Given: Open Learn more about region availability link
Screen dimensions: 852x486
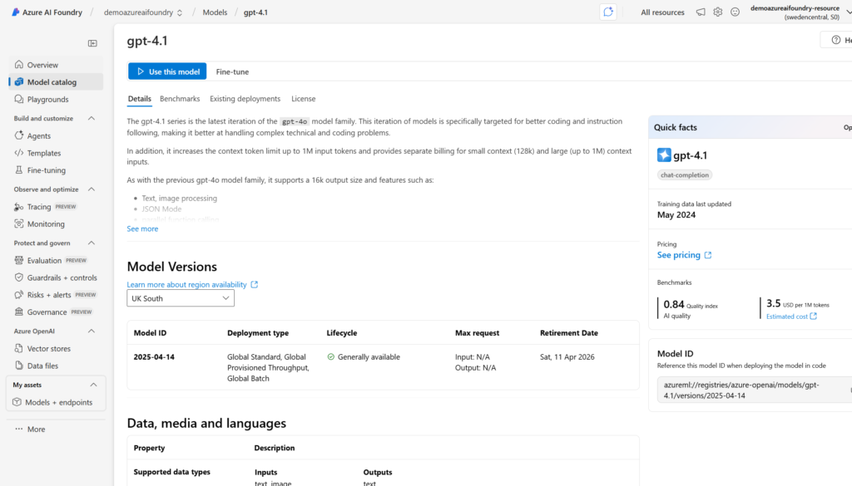Looking at the screenshot, I should (187, 284).
